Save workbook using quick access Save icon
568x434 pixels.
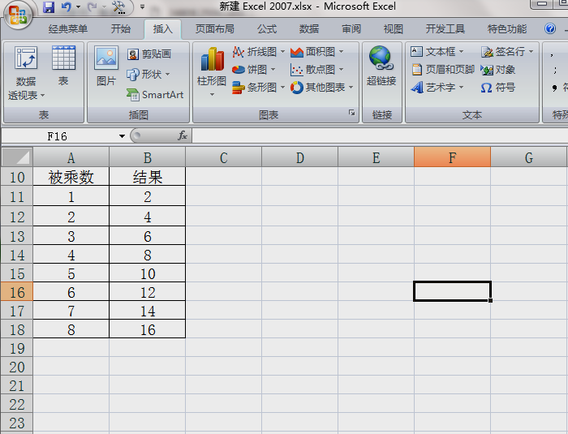(49, 7)
